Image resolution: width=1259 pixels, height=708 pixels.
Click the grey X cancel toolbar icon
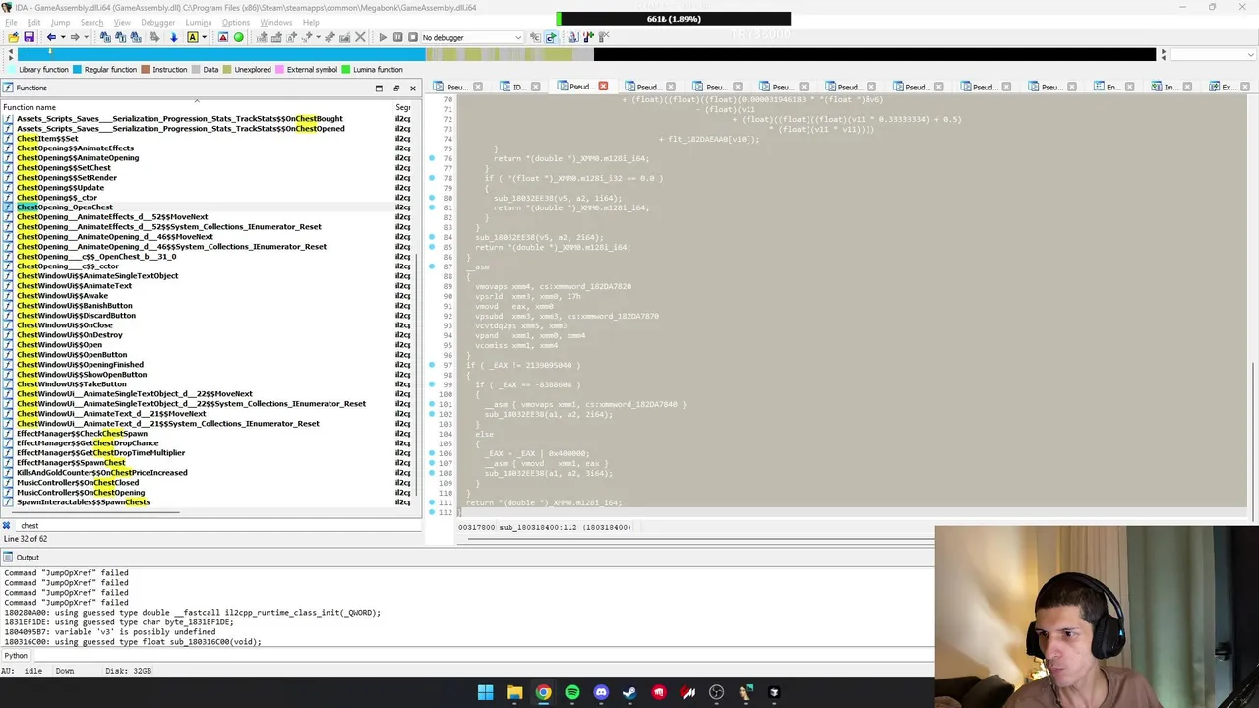(x=359, y=37)
